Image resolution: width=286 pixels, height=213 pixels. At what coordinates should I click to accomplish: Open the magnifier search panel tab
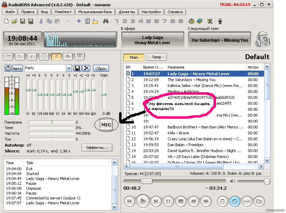click(20, 57)
